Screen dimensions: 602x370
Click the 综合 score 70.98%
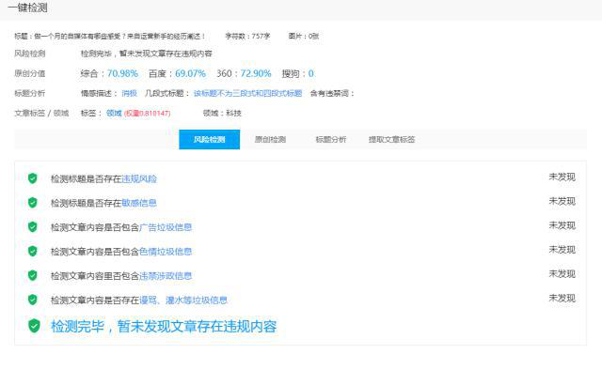coord(122,73)
